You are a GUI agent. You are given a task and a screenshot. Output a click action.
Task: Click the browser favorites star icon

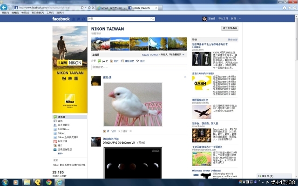tap(290, 8)
